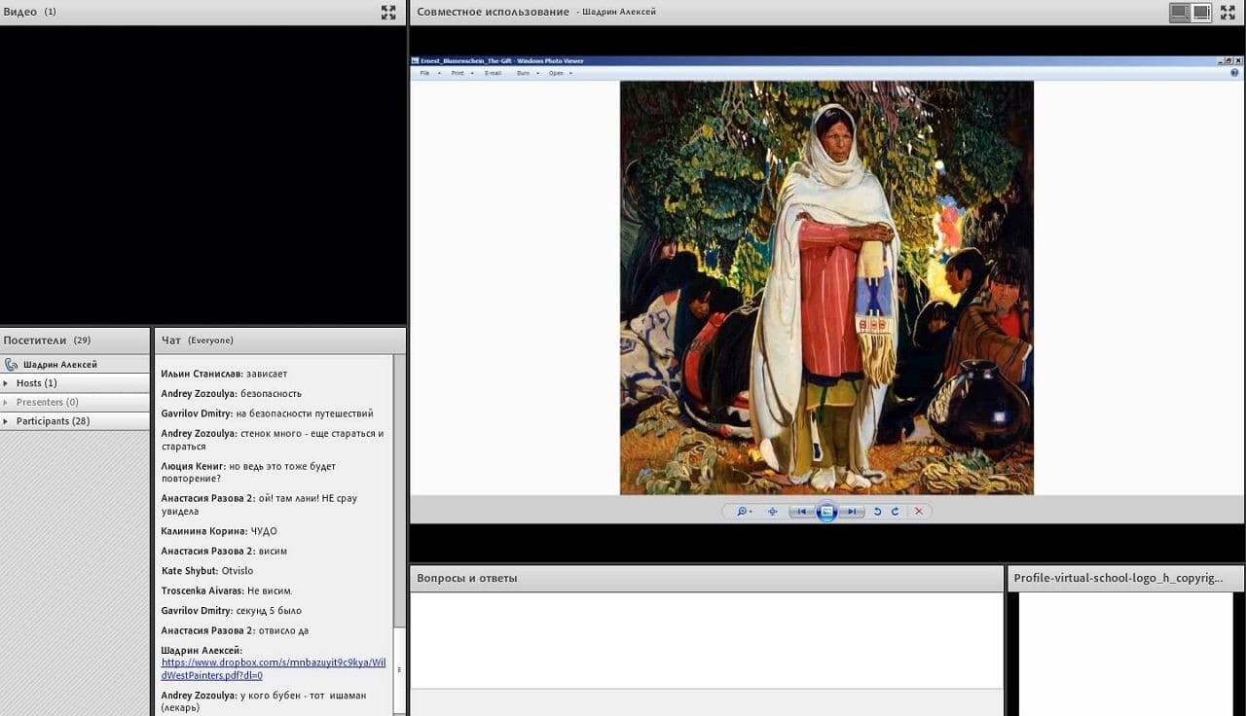Image resolution: width=1246 pixels, height=716 pixels.
Task: Select the message about 'бубен' and 'шаман'
Action: (264, 701)
